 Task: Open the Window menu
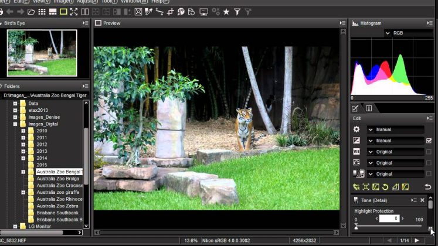(x=134, y=1)
